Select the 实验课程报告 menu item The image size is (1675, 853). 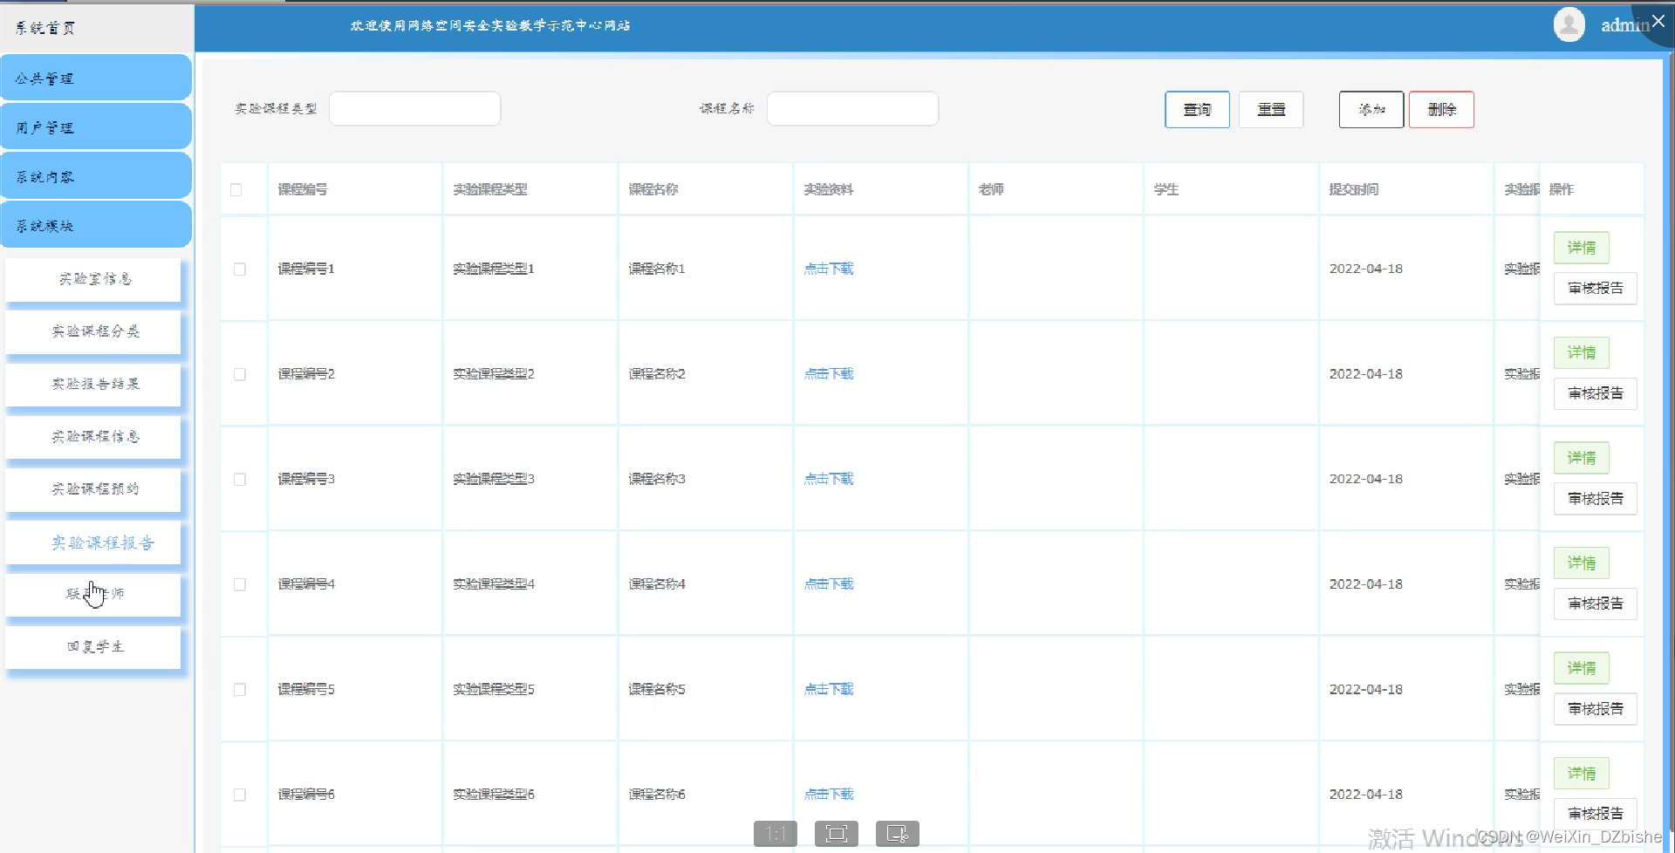pyautogui.click(x=94, y=543)
